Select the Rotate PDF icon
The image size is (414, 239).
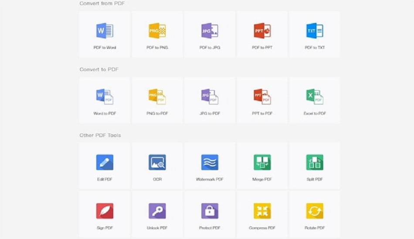[315, 211]
